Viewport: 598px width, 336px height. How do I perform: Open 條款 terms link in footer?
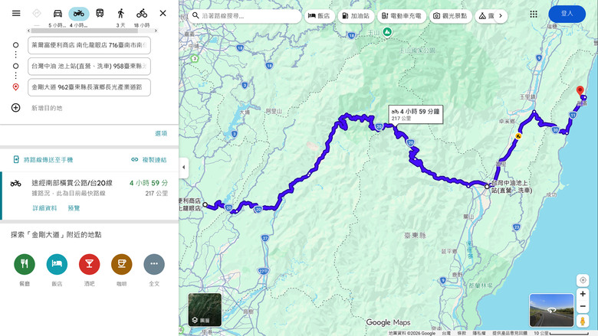(x=462, y=333)
